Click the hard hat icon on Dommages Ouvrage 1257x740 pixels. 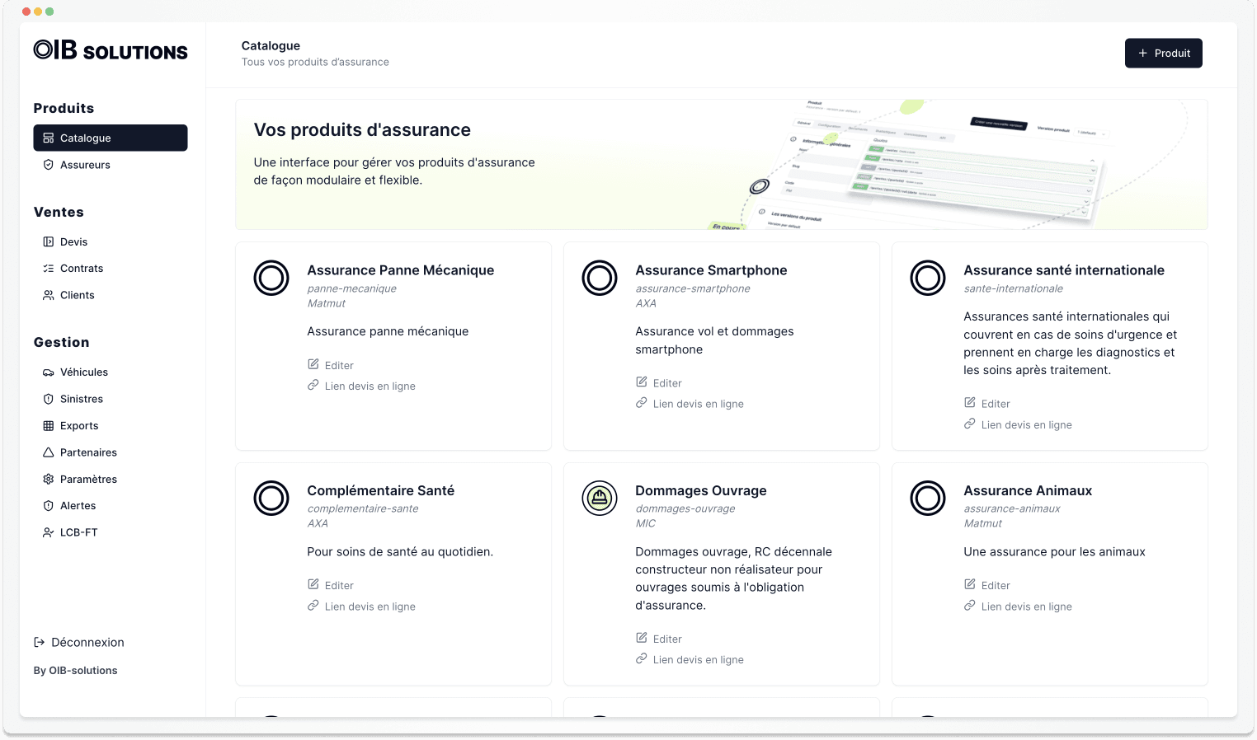[x=600, y=499]
